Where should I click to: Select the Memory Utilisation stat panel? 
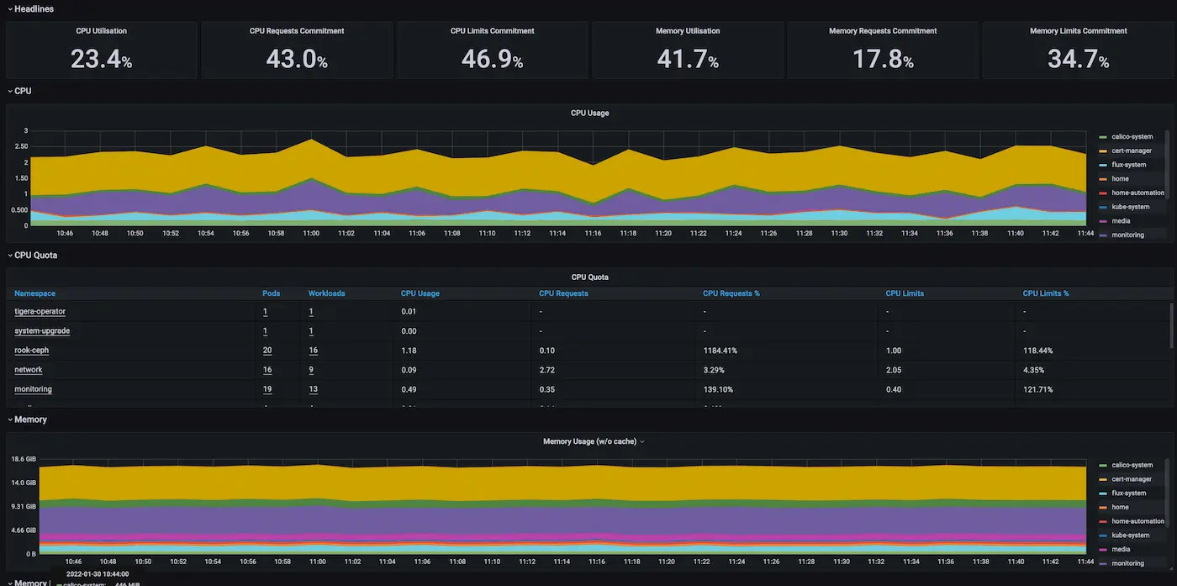[x=687, y=50]
